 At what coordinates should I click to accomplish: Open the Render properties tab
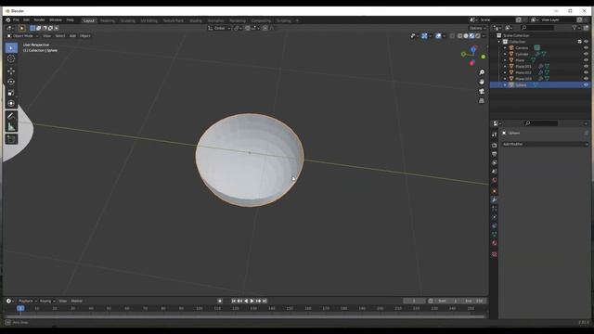click(494, 146)
